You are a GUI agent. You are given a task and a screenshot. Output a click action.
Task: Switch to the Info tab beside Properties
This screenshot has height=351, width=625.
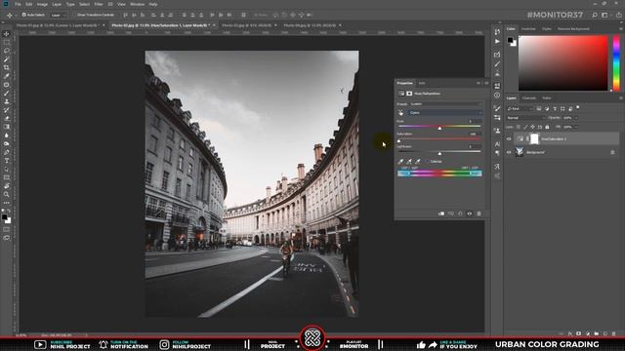click(422, 83)
